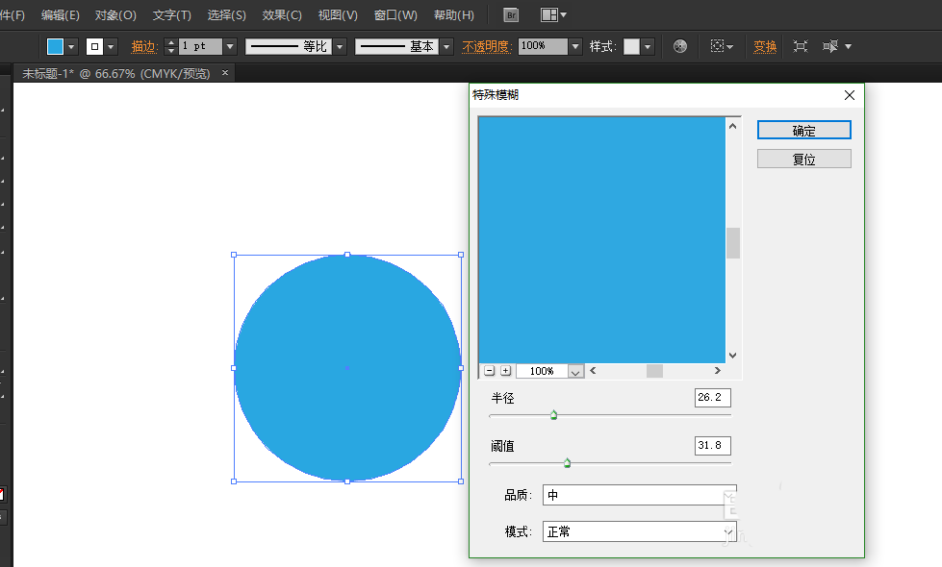Click the circle's top-center selection handle
This screenshot has height=567, width=942.
click(x=347, y=255)
